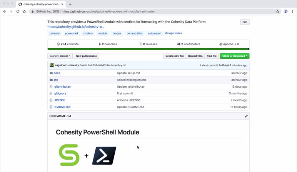Click Create new file button

175,56
